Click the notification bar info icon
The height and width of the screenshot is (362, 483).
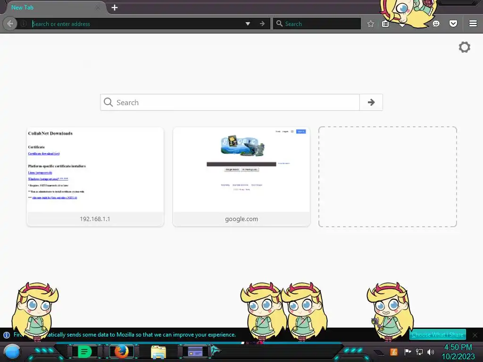click(7, 335)
